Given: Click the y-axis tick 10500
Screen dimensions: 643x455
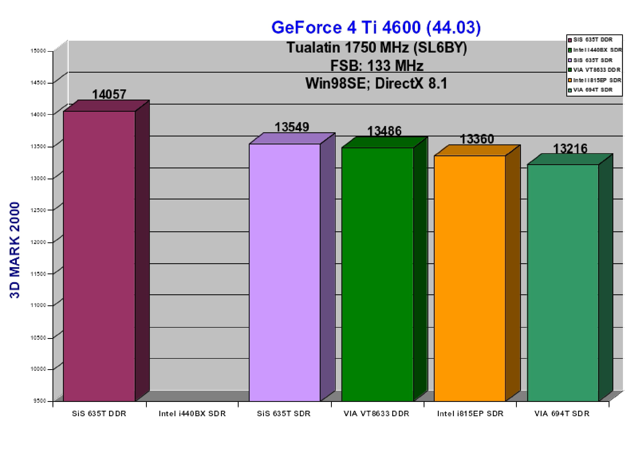Looking at the screenshot, I should point(38,338).
